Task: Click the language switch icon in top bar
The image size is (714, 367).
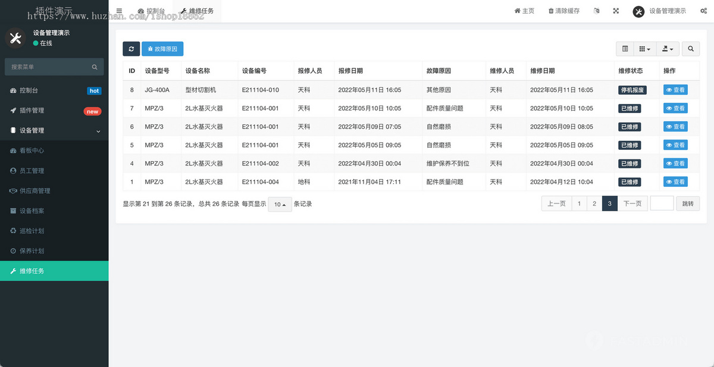Action: pos(596,11)
